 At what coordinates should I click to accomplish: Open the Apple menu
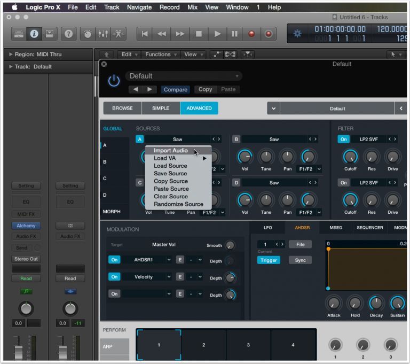(x=14, y=7)
